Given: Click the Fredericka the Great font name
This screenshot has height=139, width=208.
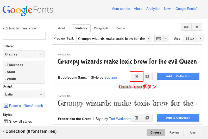Looking at the screenshot, I should pyautogui.click(x=74, y=119).
